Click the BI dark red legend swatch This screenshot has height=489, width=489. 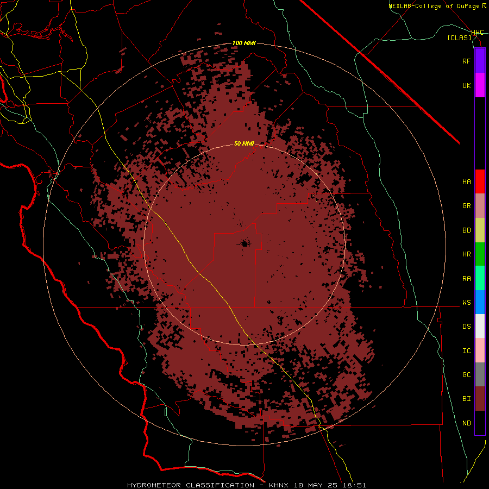click(x=480, y=399)
